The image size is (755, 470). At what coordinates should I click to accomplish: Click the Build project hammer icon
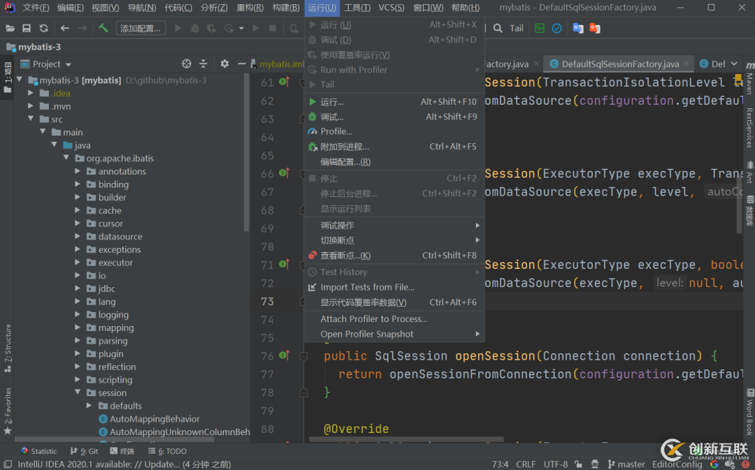pos(103,29)
